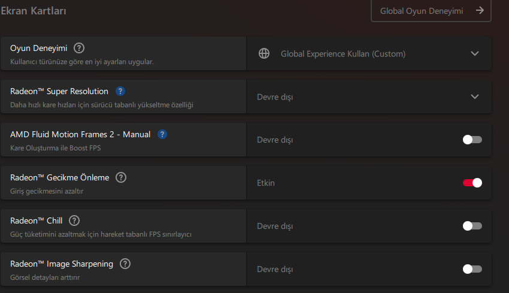Open Radeon Super Resolution dropdown chevron
The width and height of the screenshot is (509, 293).
pos(475,96)
